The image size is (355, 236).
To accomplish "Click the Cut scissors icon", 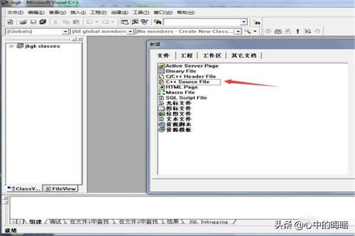I will (x=55, y=22).
